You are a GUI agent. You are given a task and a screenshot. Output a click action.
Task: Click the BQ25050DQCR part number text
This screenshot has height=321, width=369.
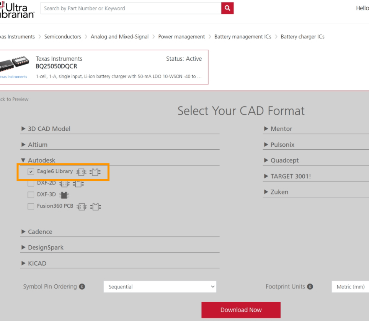57,66
